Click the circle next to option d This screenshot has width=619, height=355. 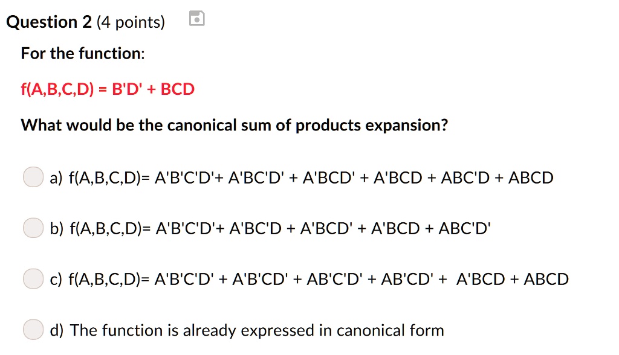pyautogui.click(x=33, y=329)
